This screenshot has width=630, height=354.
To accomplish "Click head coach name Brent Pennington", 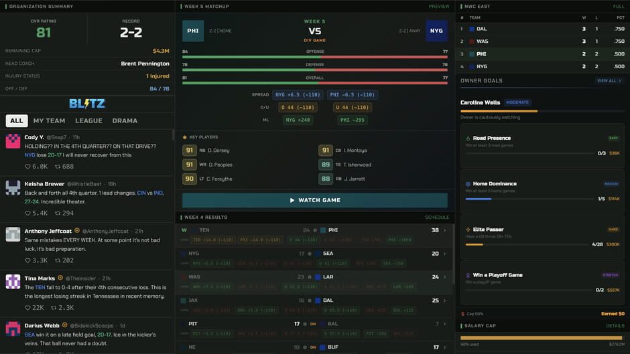I will coord(145,64).
